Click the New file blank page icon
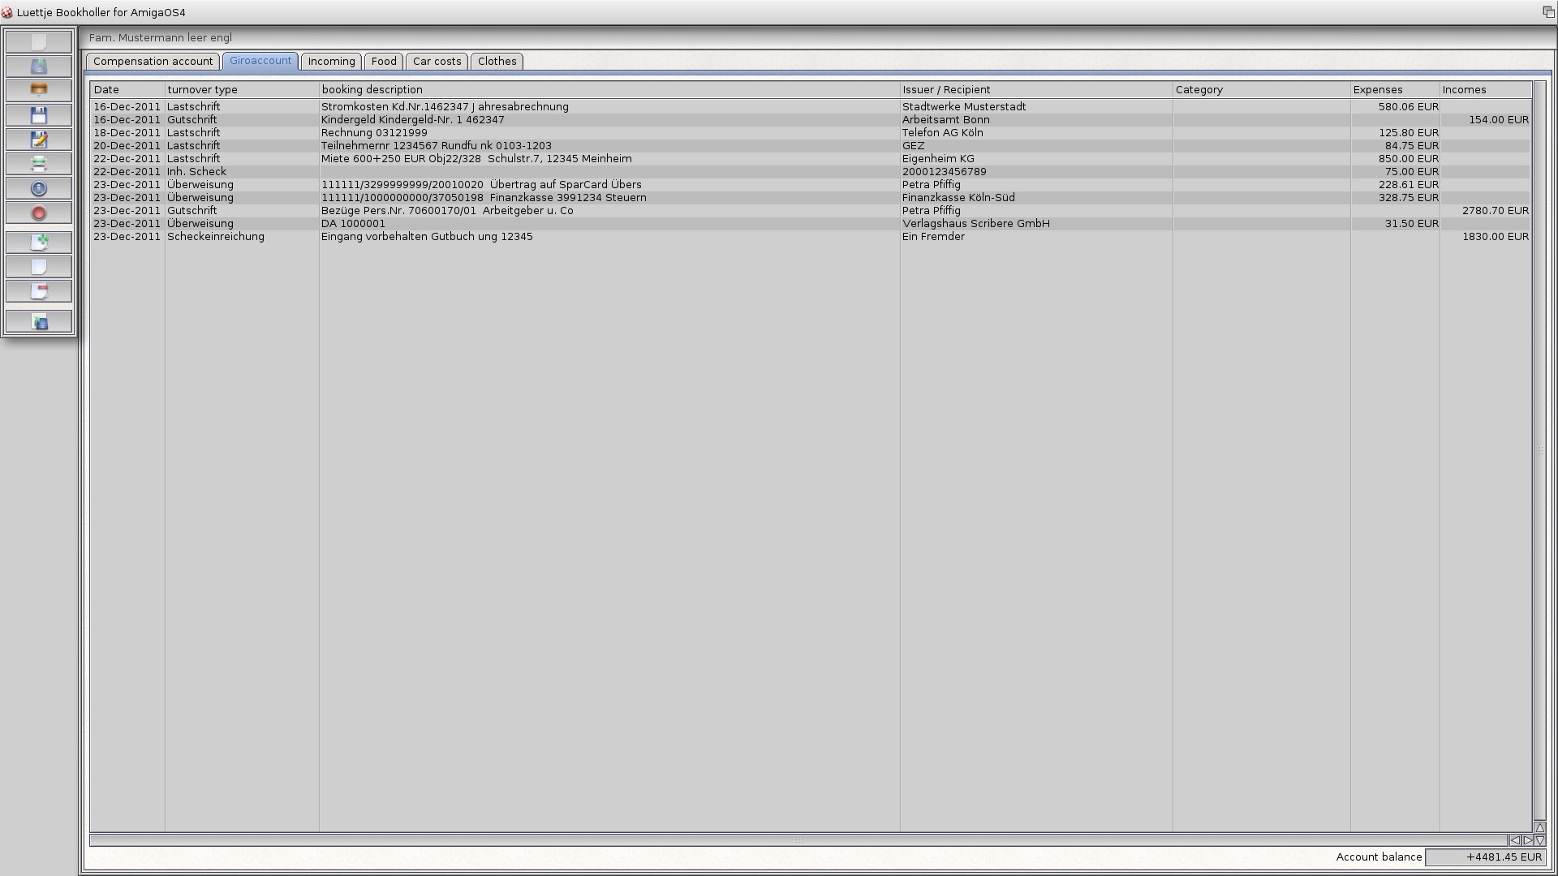This screenshot has height=876, width=1558. pyautogui.click(x=38, y=41)
